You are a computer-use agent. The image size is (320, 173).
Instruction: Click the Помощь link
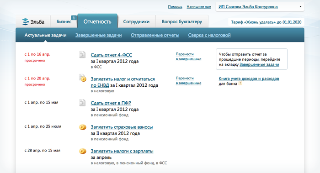(x=175, y=7)
